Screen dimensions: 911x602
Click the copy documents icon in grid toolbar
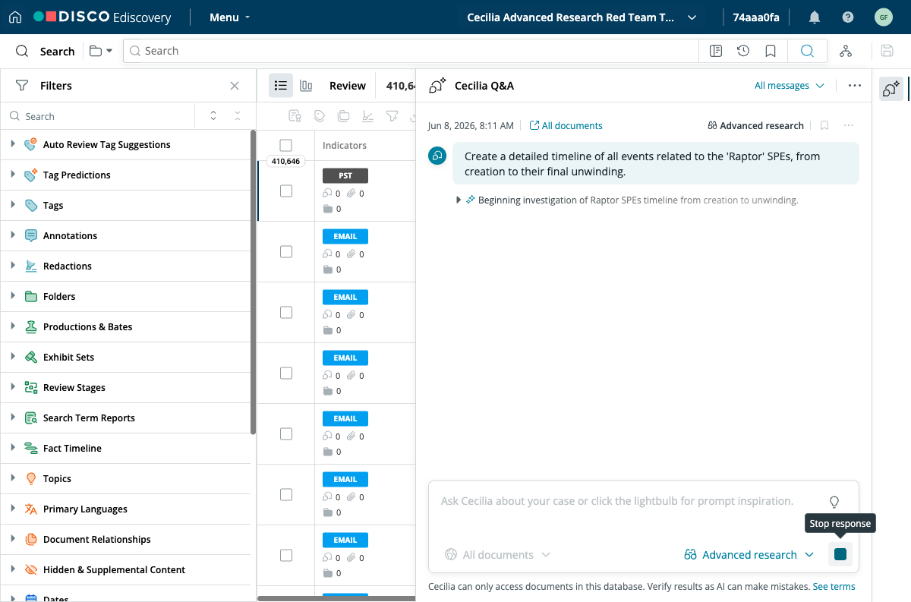[343, 116]
